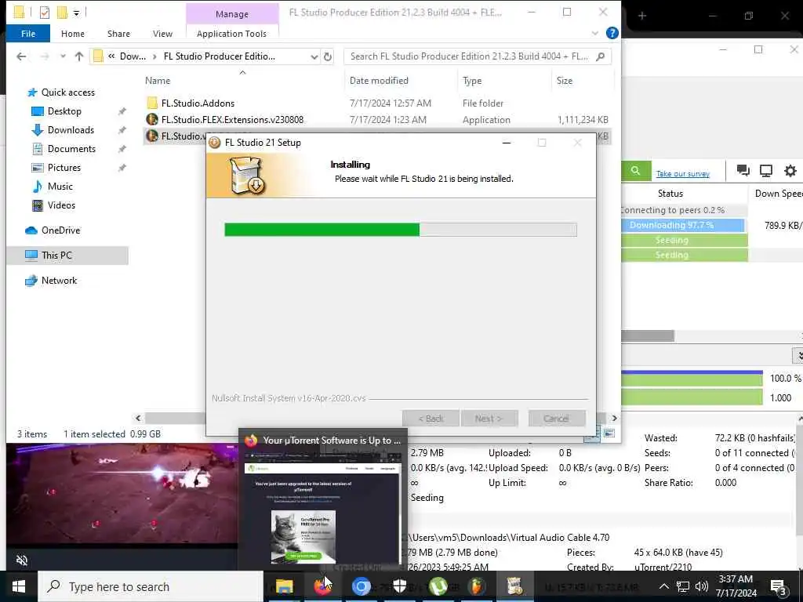The width and height of the screenshot is (803, 602).
Task: Go back with Explorer's back arrow
Action: (21, 56)
